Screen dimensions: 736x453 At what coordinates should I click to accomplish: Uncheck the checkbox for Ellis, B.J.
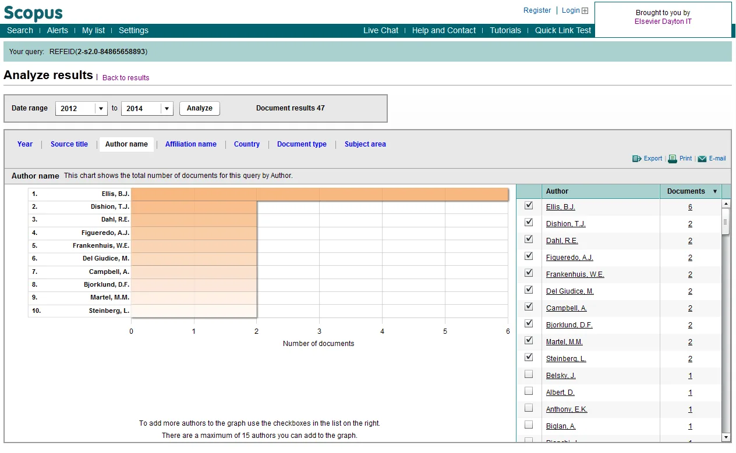tap(529, 205)
